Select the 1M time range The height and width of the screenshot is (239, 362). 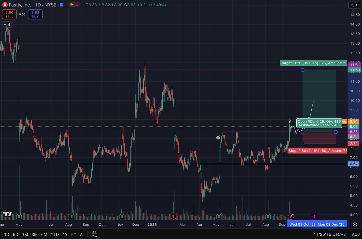pos(25,234)
